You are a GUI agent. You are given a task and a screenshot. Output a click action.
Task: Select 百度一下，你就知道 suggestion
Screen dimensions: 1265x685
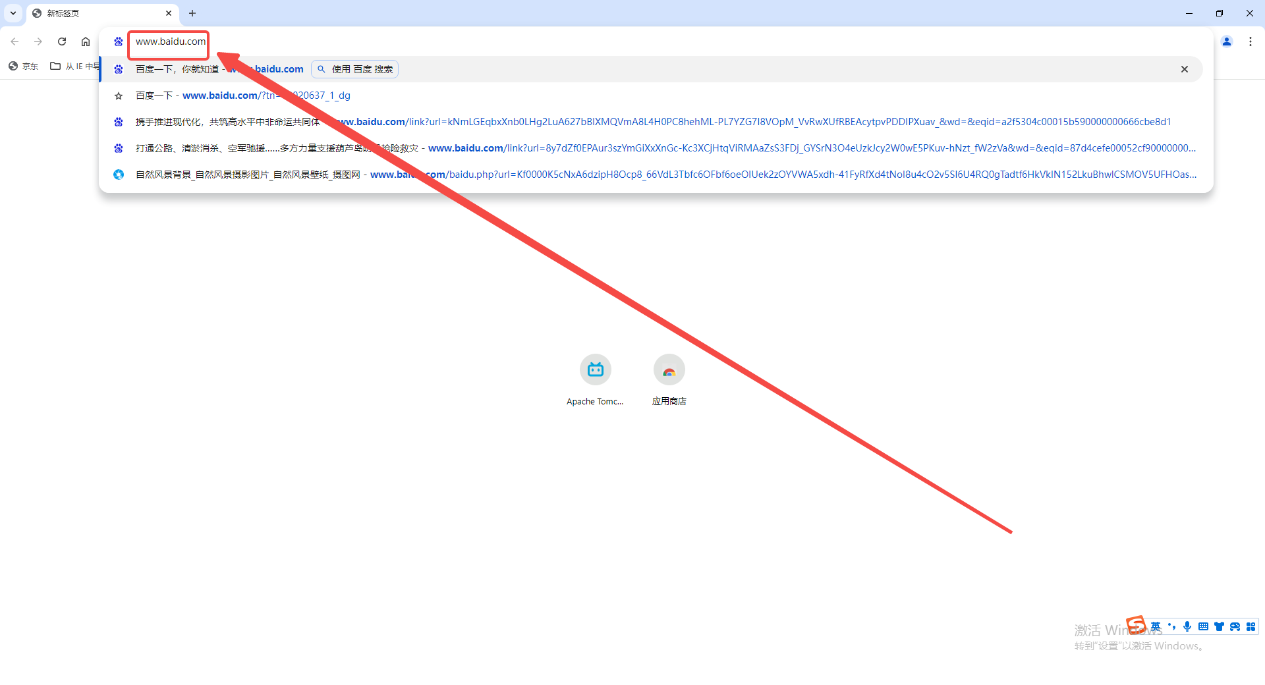tap(651, 69)
